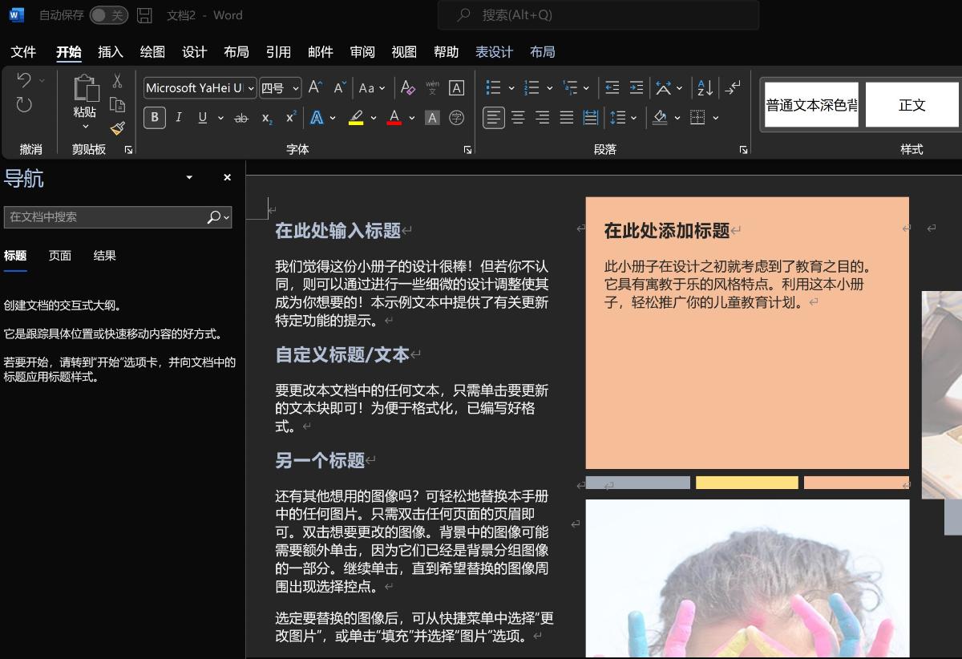Apply paragraph shading with paint bucket
962x659 pixels.
click(x=660, y=118)
